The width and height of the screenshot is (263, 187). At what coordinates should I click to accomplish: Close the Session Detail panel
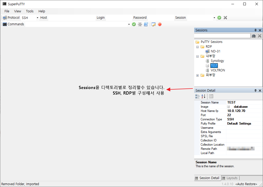click(260, 91)
